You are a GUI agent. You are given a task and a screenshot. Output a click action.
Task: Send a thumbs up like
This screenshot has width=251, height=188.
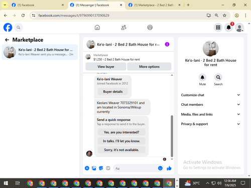pyautogui.click(x=169, y=168)
